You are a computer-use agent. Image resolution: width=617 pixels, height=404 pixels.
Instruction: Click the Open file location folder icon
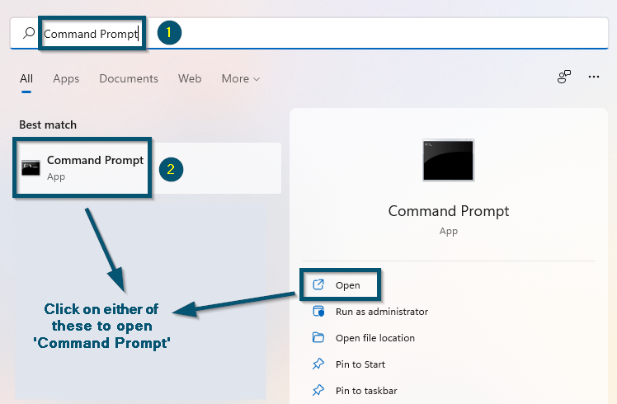[318, 337]
